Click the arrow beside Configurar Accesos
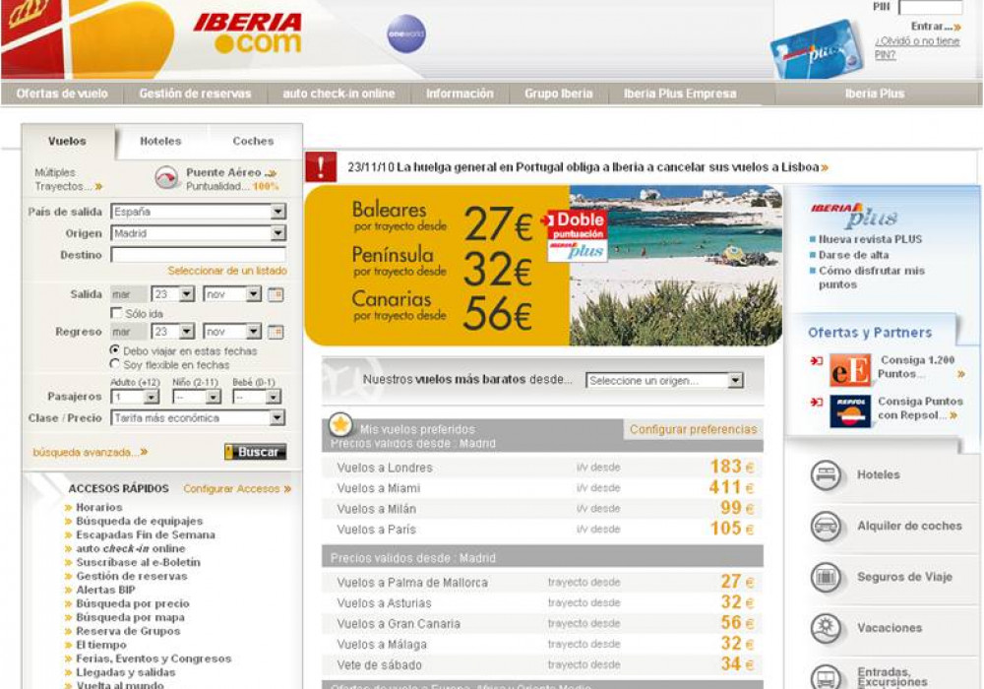 287,489
